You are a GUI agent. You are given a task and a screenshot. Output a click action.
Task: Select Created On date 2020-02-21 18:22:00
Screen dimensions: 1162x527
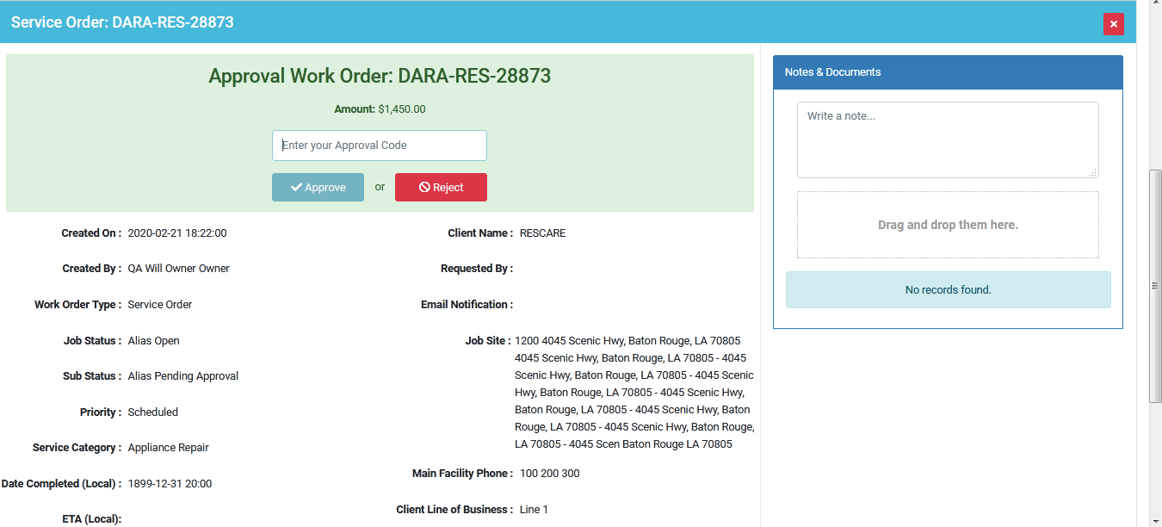[177, 233]
